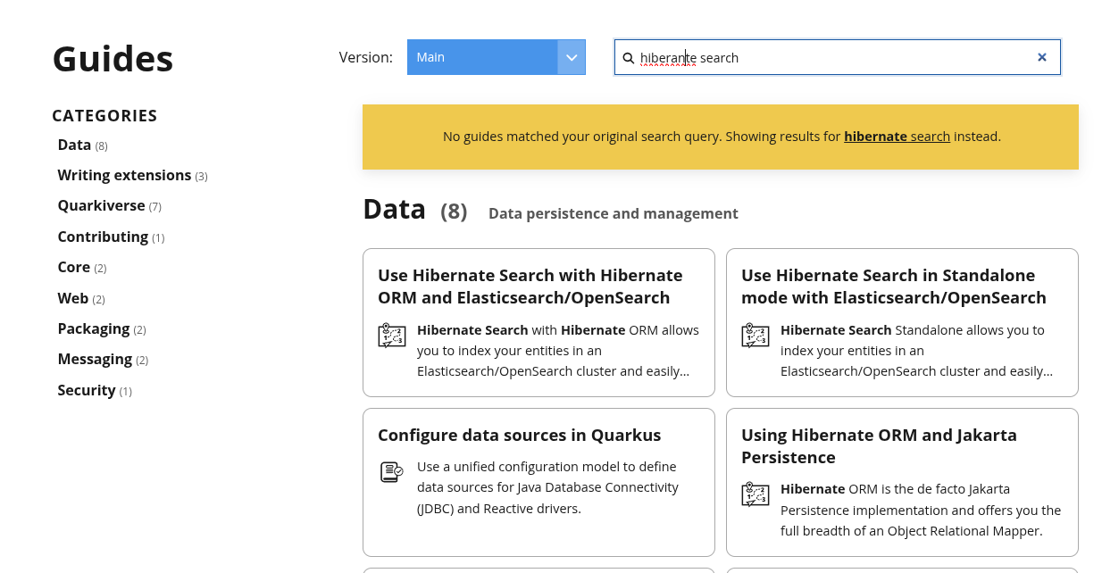This screenshot has height=573, width=1102.
Task: Click the 'Version:' label
Action: [x=366, y=57]
